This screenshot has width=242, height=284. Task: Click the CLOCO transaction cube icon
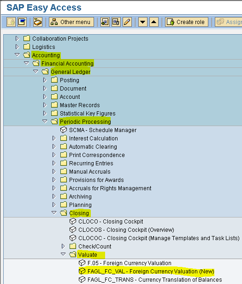[x=73, y=221]
